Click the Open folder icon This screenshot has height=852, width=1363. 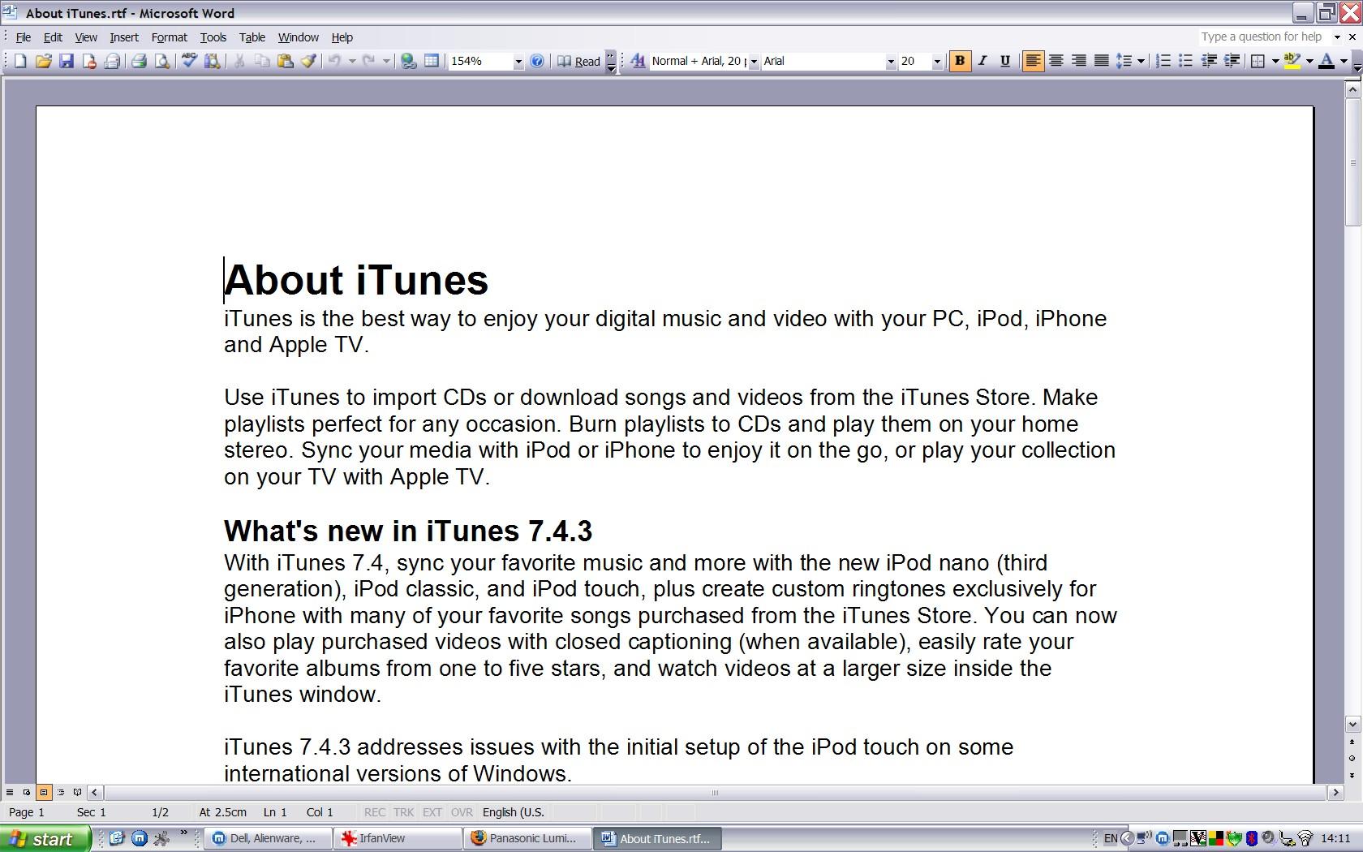(43, 61)
